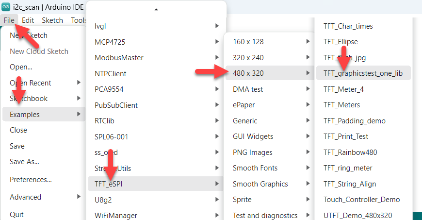The image size is (422, 220).
Task: Click New Sketch in File menu
Action: [29, 35]
